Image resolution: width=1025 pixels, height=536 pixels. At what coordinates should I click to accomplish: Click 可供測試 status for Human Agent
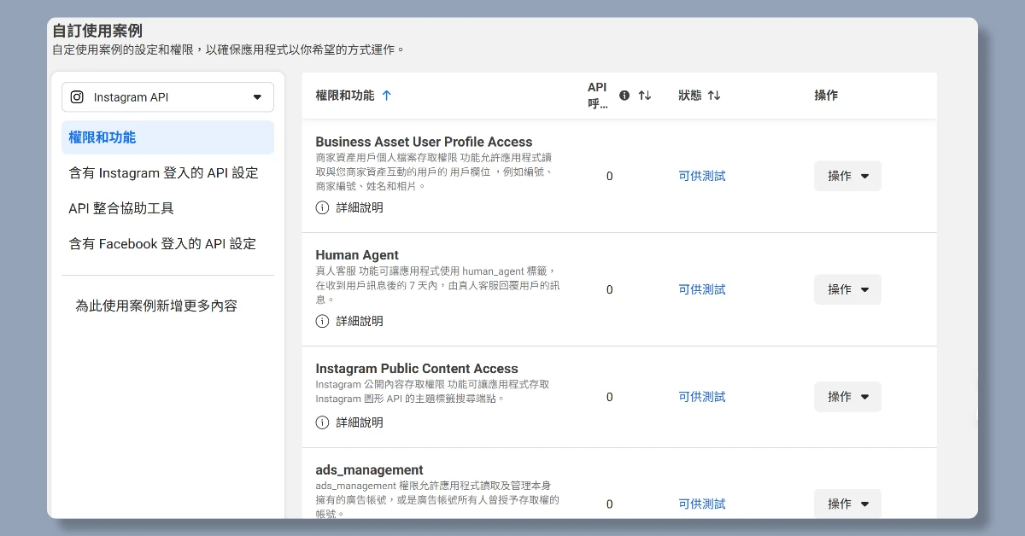click(702, 289)
